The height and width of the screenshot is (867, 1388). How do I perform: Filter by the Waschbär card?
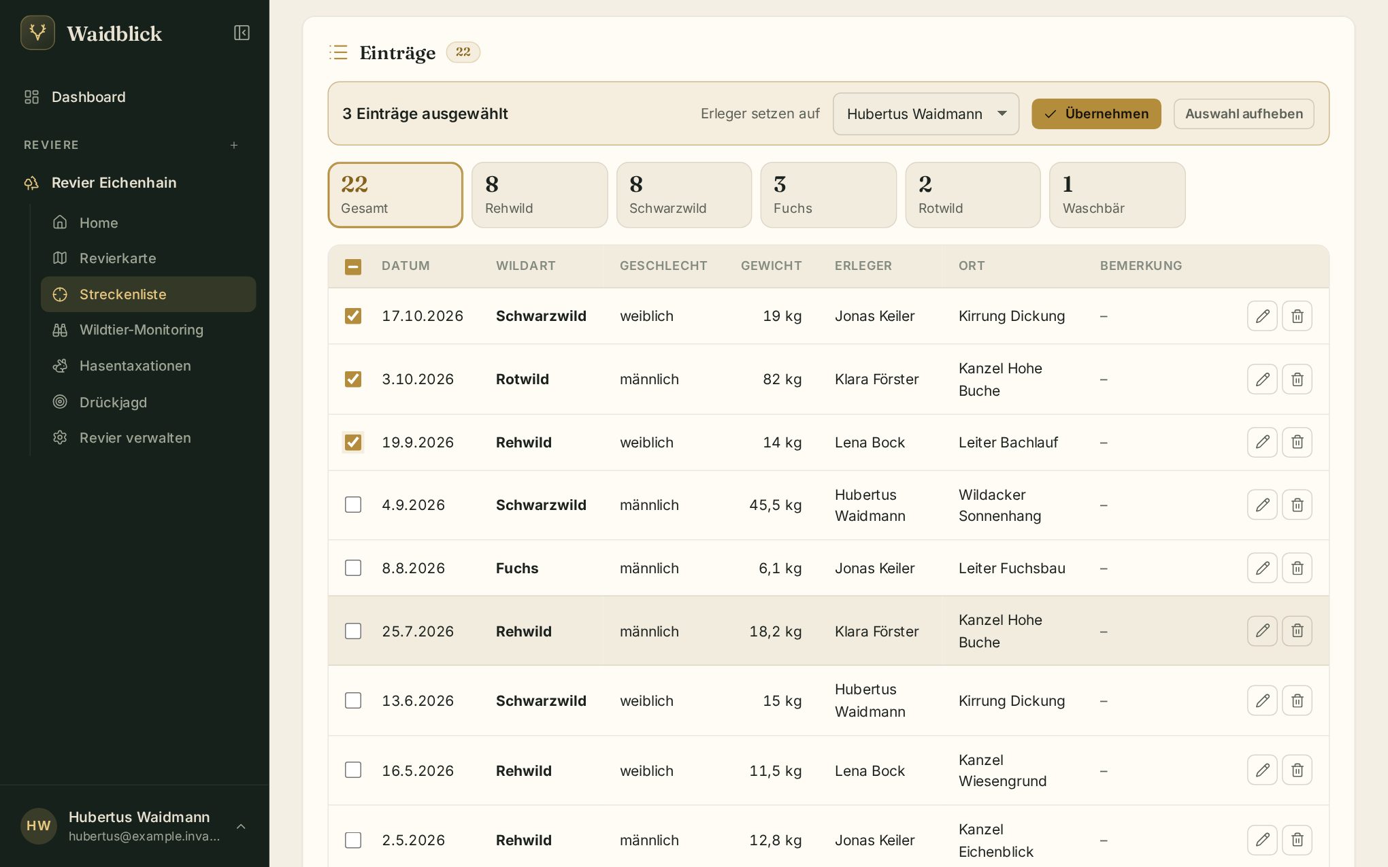click(1117, 194)
